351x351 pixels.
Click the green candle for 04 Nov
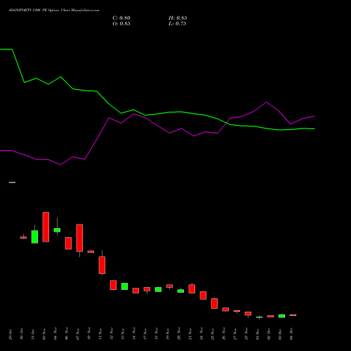(x=57, y=230)
